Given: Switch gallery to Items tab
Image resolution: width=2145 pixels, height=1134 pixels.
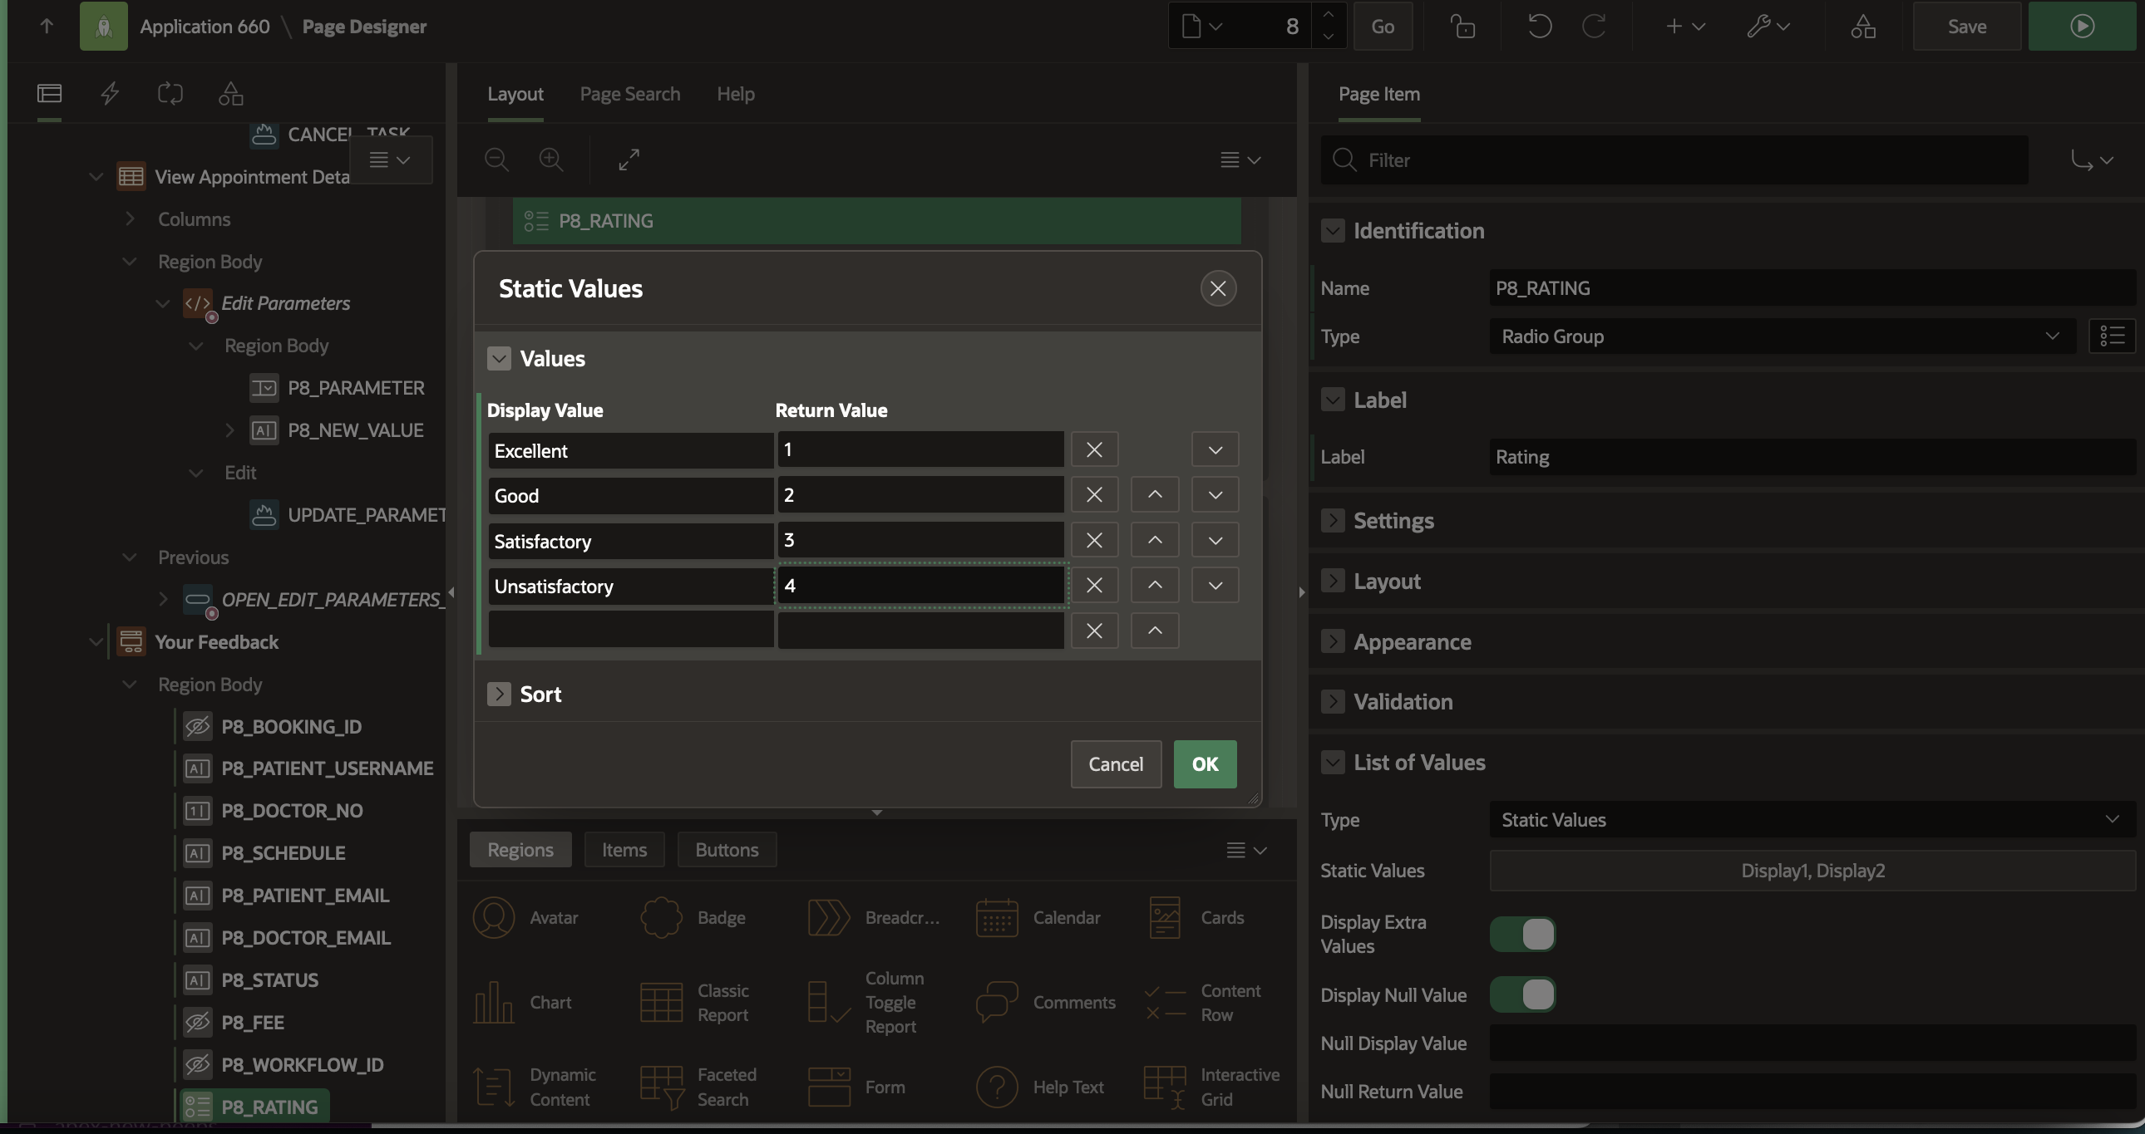Looking at the screenshot, I should click(624, 849).
